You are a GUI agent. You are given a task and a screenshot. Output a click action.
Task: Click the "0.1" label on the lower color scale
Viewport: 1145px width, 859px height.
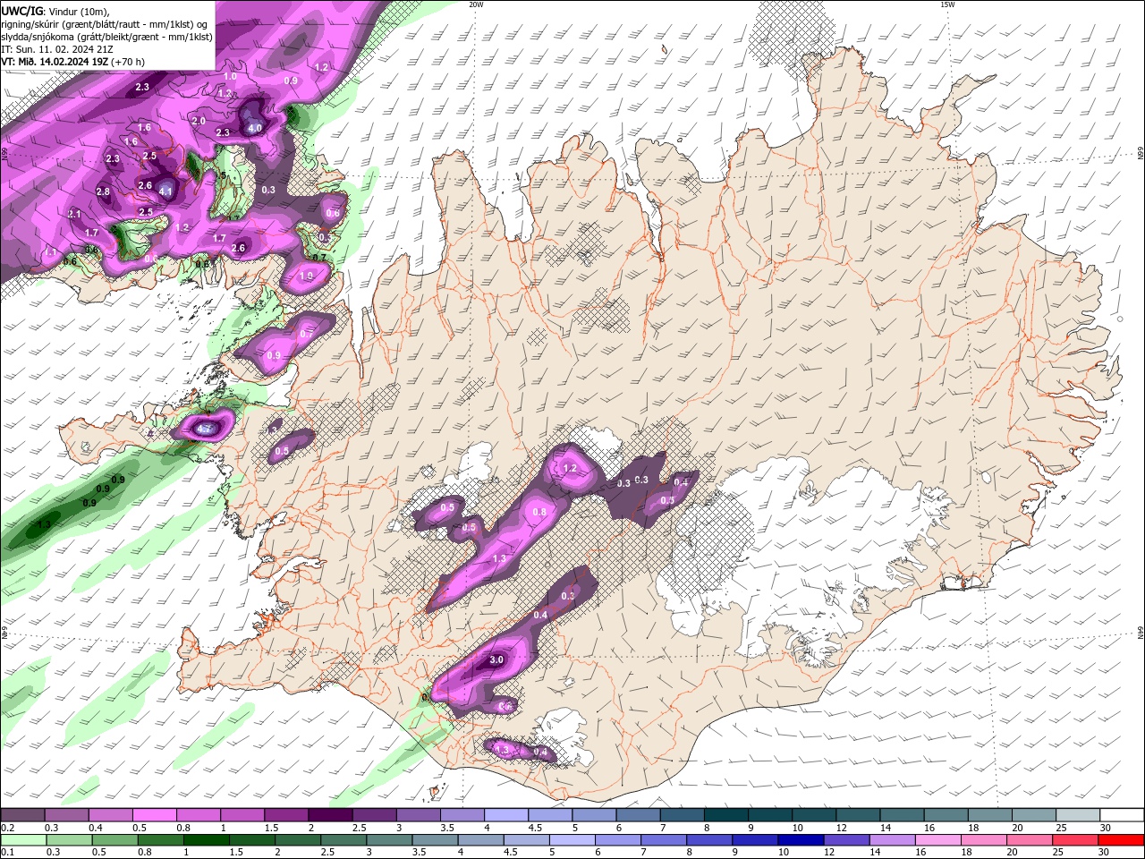tap(7, 853)
